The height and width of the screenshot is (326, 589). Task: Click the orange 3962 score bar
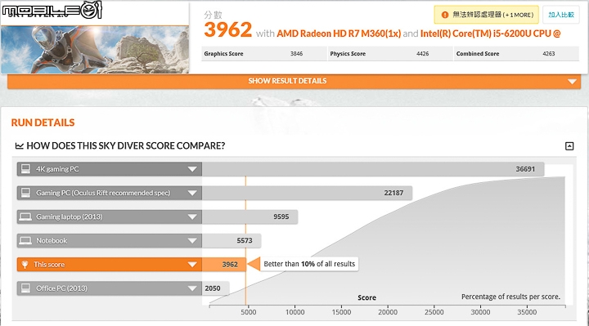pyautogui.click(x=224, y=265)
